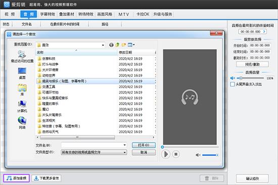Screen dimensions: 278x185
Task: Open 网络 in the places sidebar
Action: pos(22,123)
